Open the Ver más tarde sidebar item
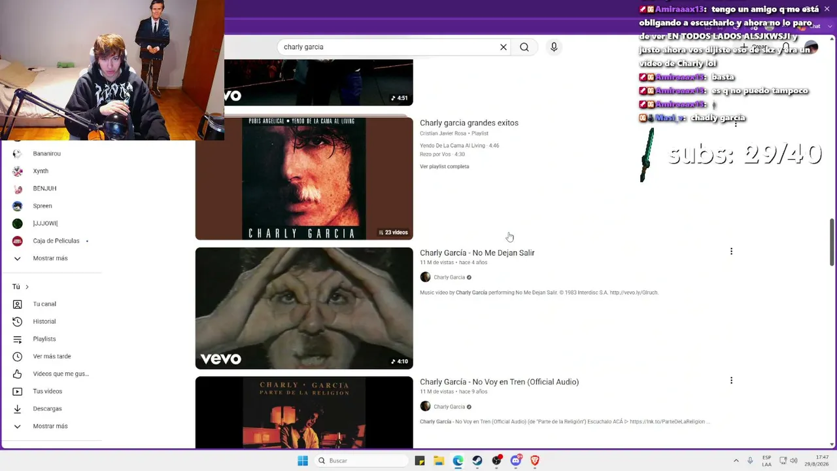Screen dimensions: 837x471 (52, 357)
